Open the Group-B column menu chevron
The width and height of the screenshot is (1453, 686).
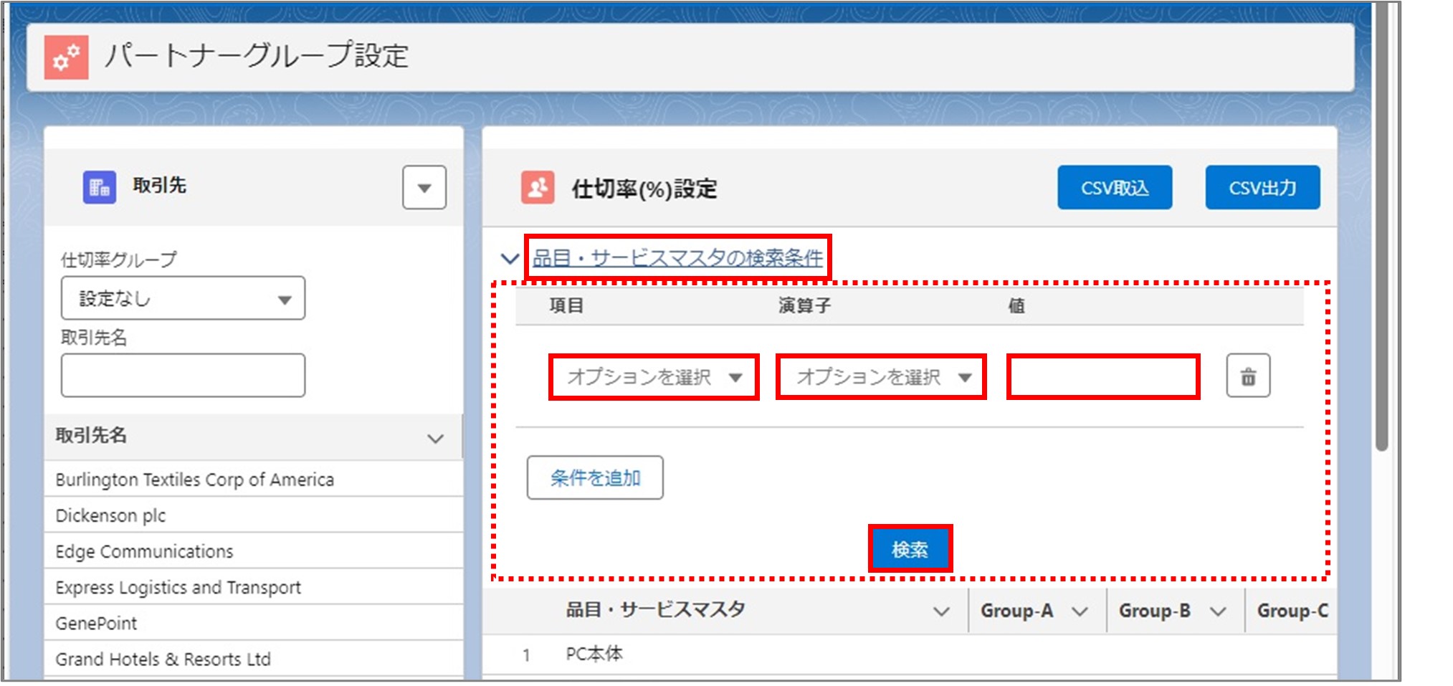click(1218, 611)
